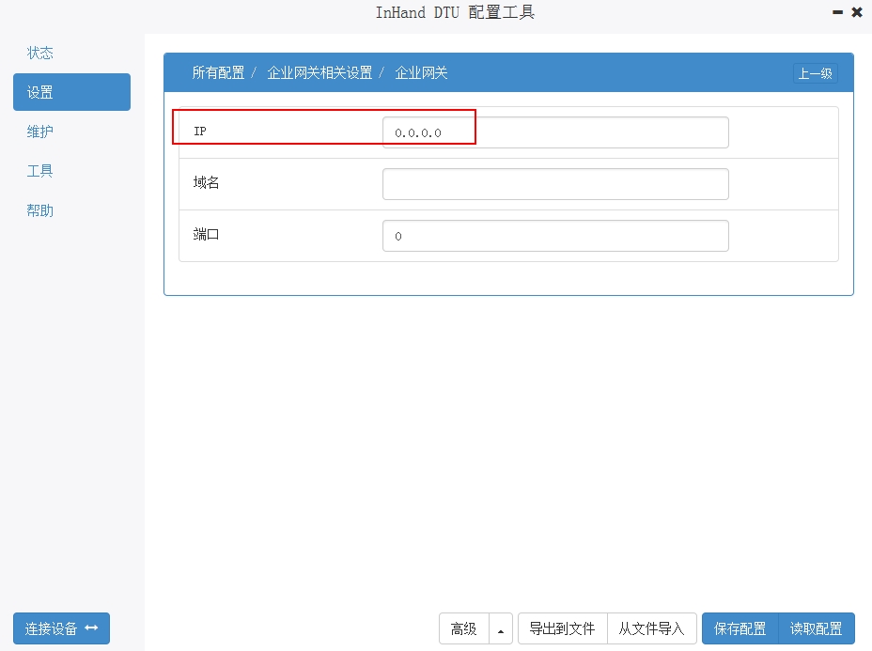Image resolution: width=872 pixels, height=651 pixels.
Task: Click the 高级 advanced button
Action: 463,628
